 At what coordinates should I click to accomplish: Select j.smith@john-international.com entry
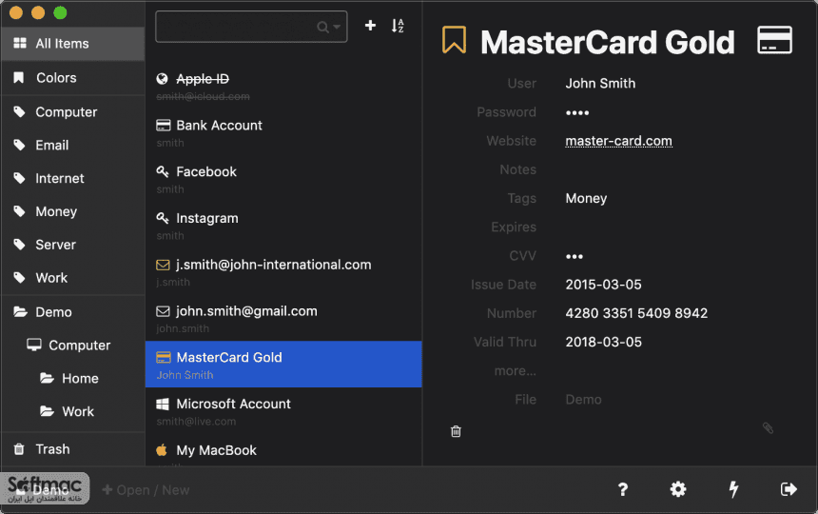point(283,272)
